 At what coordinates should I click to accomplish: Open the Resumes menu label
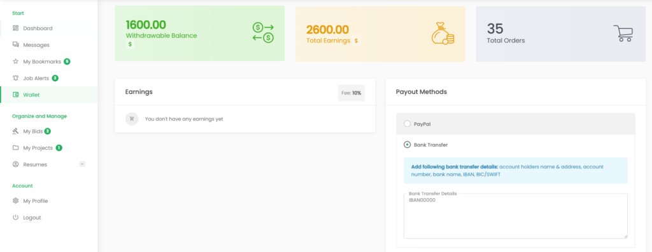pos(35,164)
